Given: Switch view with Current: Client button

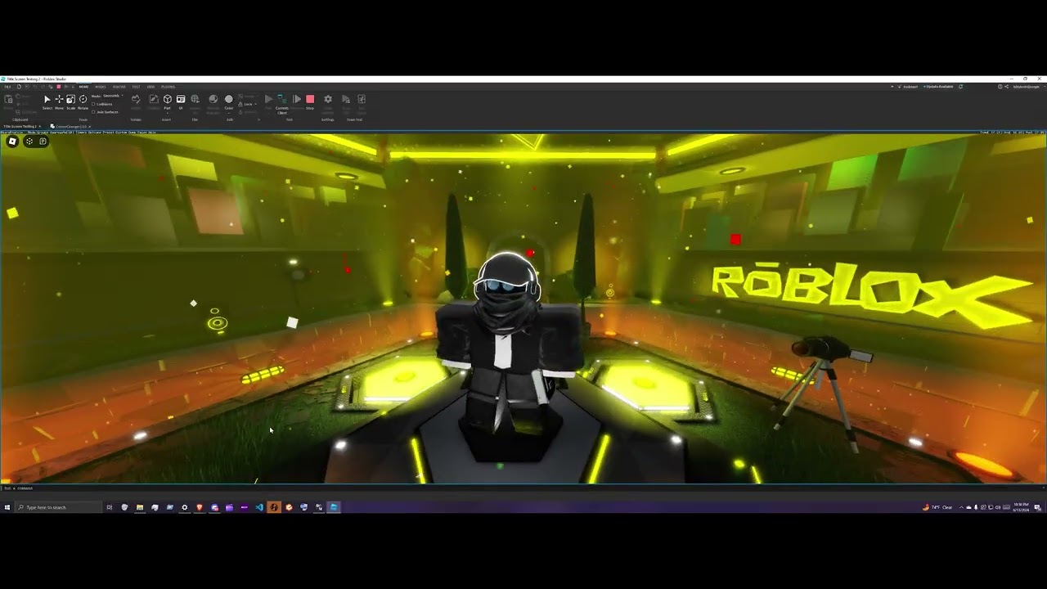Looking at the screenshot, I should coord(282,104).
